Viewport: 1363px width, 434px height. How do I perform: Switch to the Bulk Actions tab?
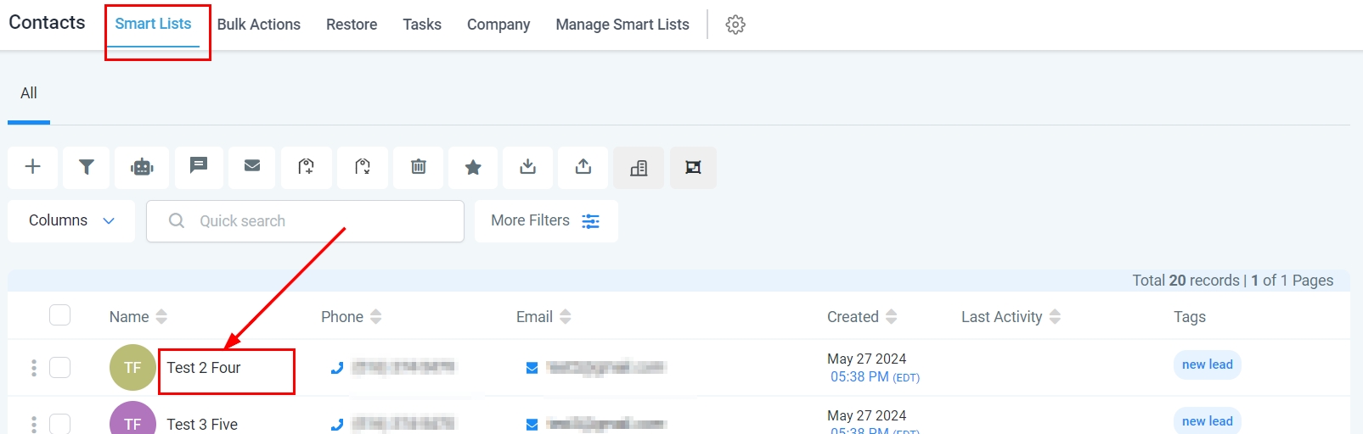[x=259, y=25]
